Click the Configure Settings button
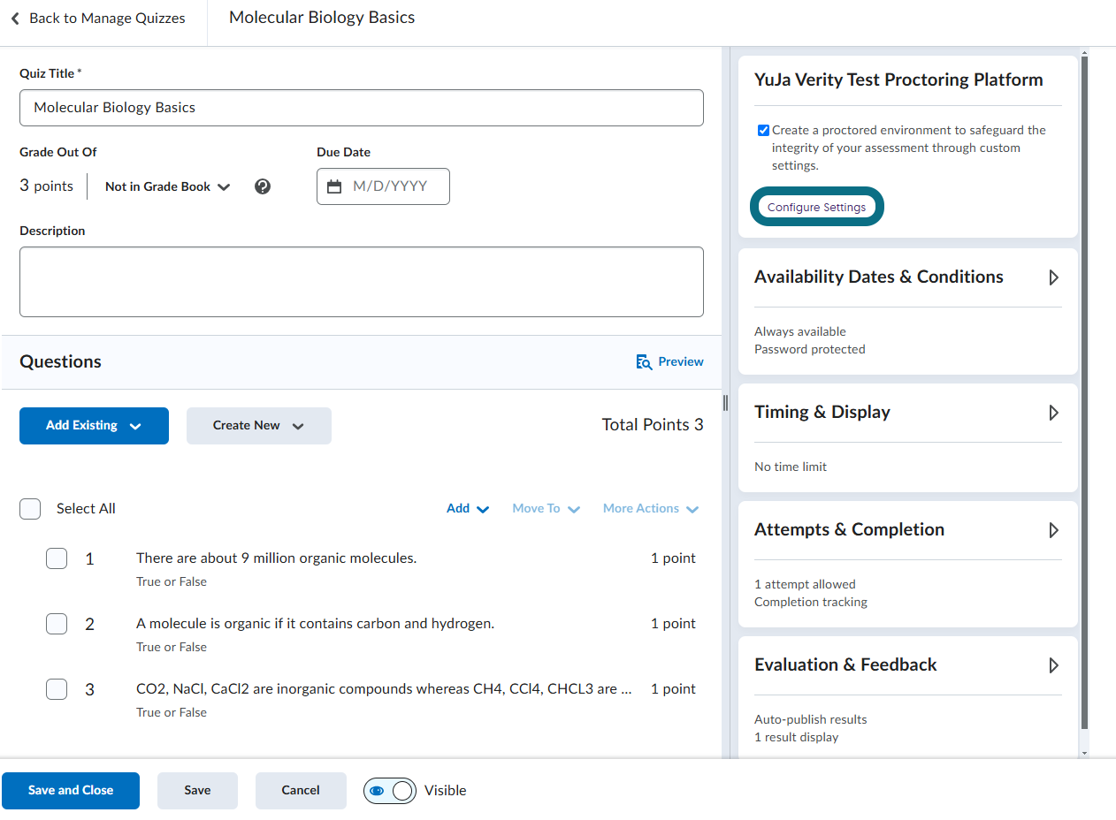 (x=816, y=207)
